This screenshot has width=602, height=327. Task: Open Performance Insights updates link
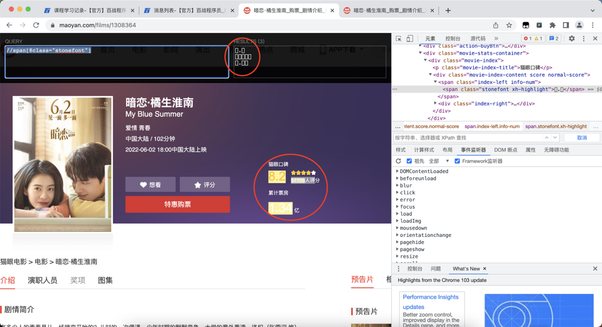(x=430, y=302)
